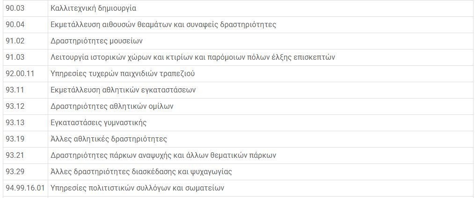Select the text "Καλλιτεχνική δημιουργία"

coord(94,8)
